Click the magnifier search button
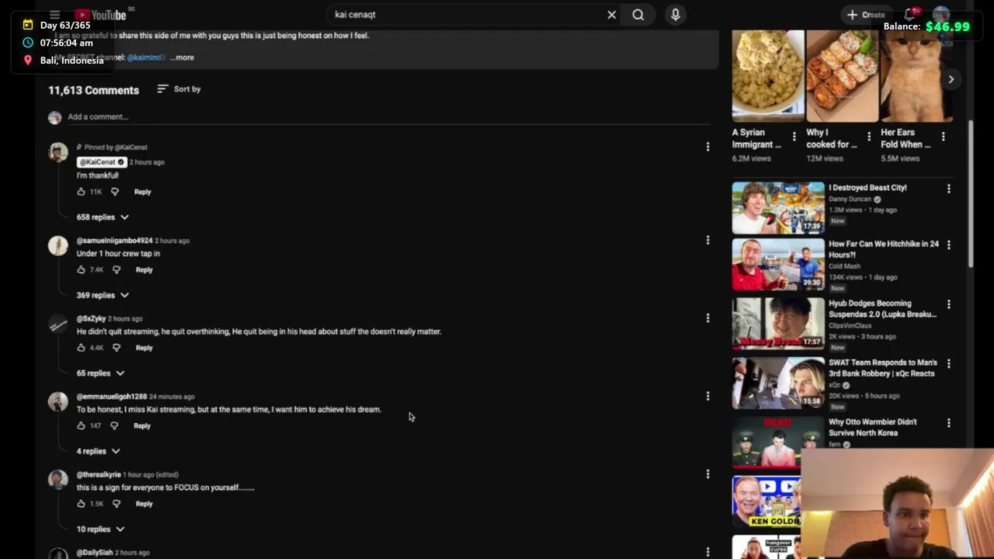The width and height of the screenshot is (994, 559). (x=638, y=15)
